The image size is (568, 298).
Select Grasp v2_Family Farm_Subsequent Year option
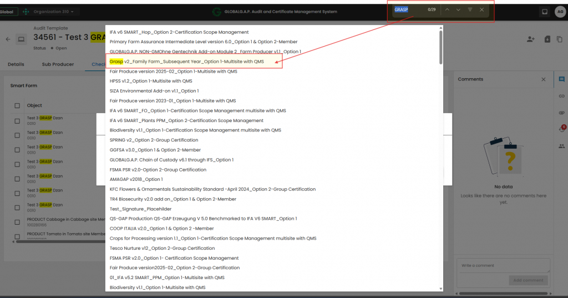(x=187, y=62)
